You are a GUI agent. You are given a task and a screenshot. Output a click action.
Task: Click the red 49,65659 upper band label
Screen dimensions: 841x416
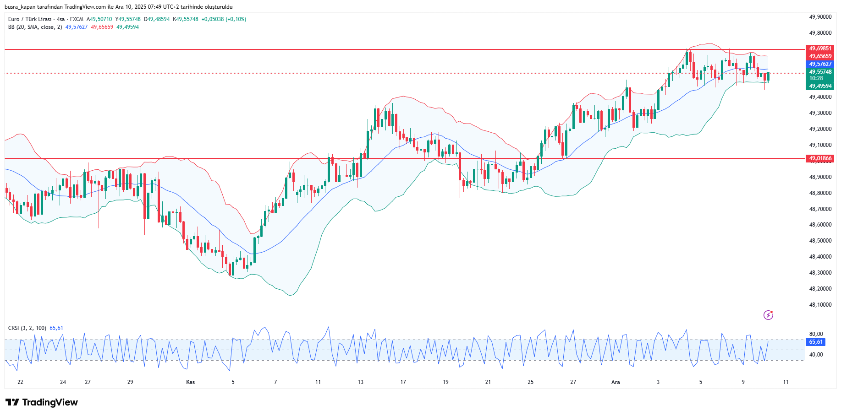pos(820,56)
